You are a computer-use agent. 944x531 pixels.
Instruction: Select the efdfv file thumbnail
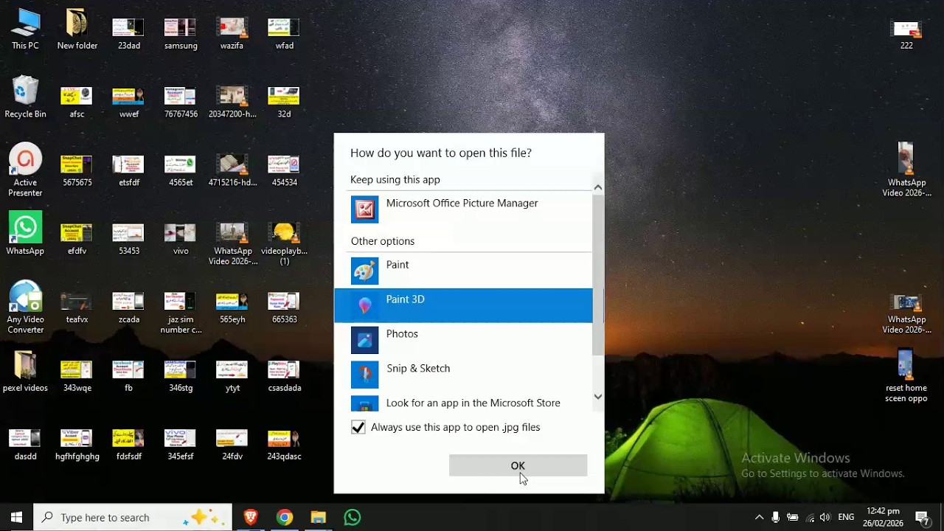pyautogui.click(x=77, y=239)
